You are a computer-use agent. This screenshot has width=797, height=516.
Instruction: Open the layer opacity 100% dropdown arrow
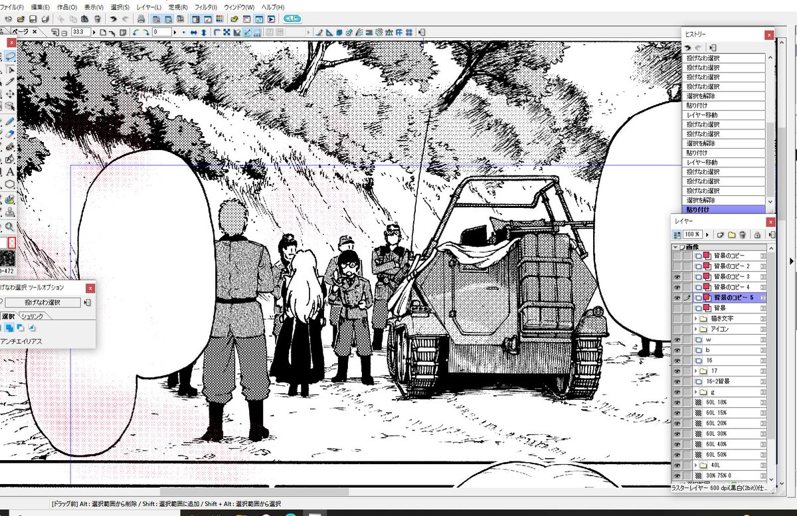pyautogui.click(x=707, y=234)
